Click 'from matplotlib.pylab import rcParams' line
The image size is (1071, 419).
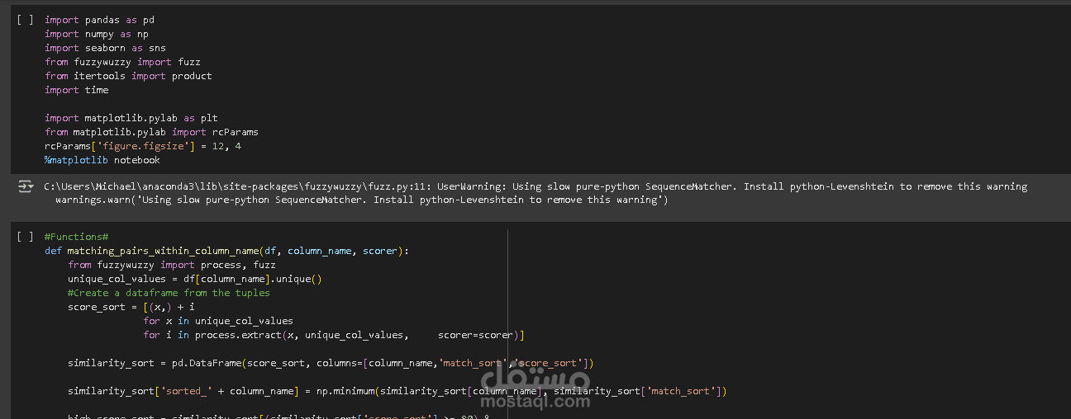pos(151,132)
